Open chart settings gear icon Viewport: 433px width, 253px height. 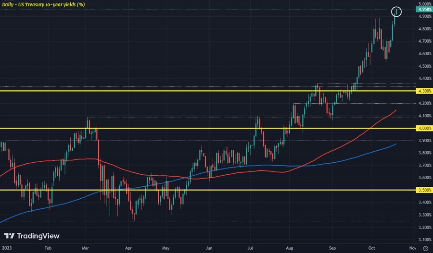tap(426, 248)
